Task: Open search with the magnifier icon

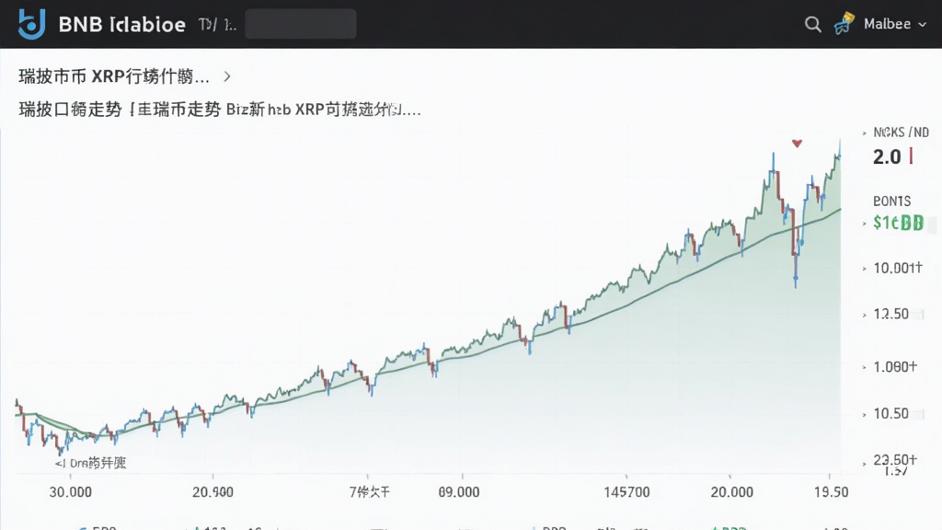Action: coord(813,24)
